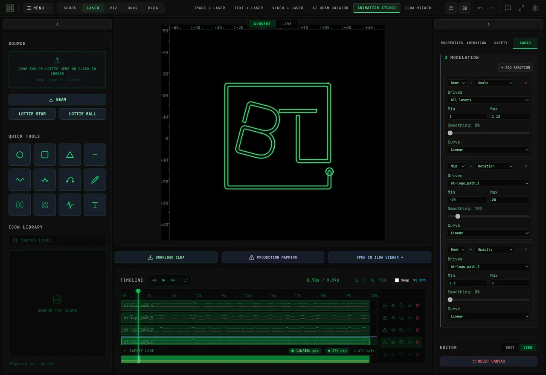Load the Lottie Star sample
546x375 pixels.
tap(32, 114)
